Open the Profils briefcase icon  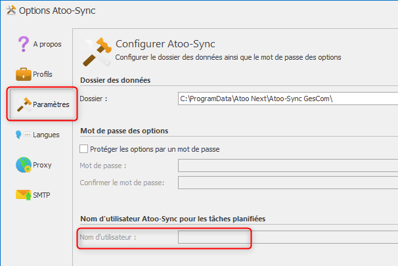point(24,74)
